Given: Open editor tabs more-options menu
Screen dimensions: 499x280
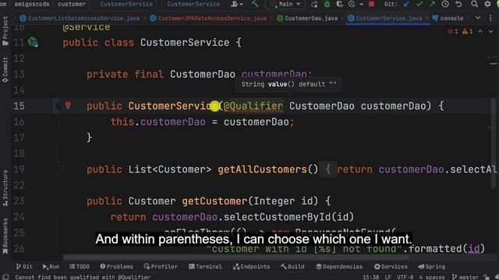Looking at the screenshot, I should click(x=490, y=18).
